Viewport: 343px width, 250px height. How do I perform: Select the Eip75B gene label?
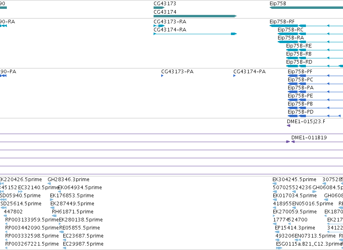point(278,4)
